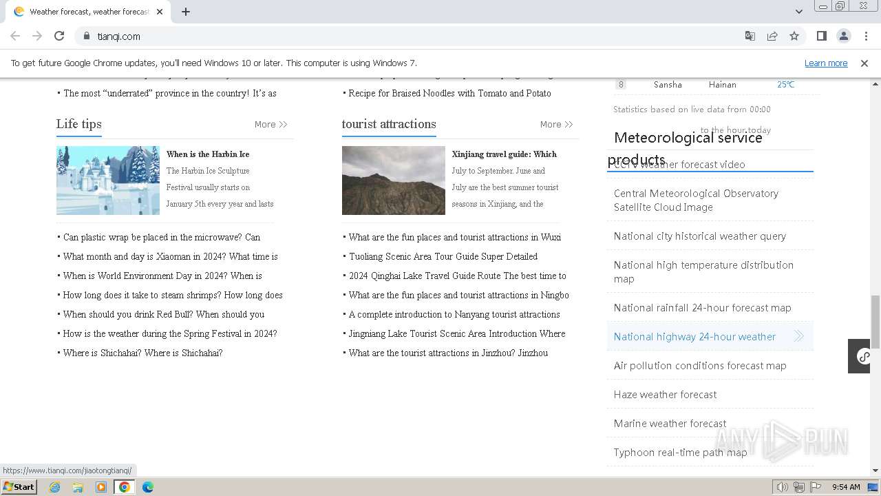This screenshot has height=496, width=881.
Task: Toggle the Chrome side panel icon
Action: point(821,36)
